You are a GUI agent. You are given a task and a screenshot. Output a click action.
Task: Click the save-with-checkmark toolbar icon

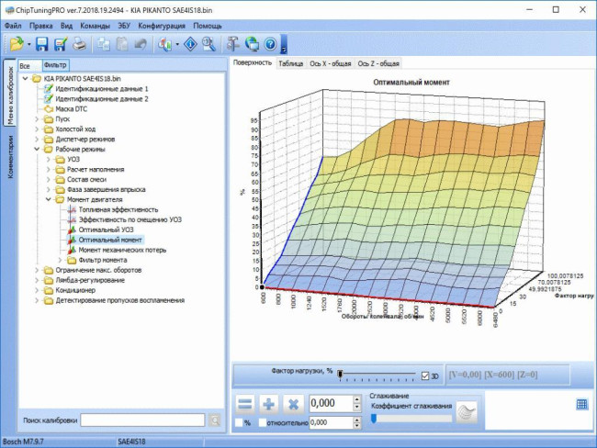pyautogui.click(x=61, y=44)
